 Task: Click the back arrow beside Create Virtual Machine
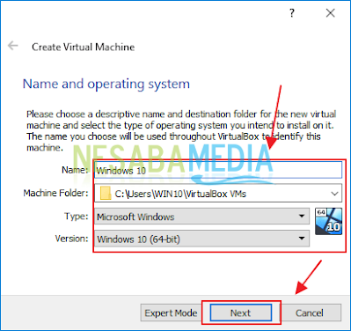coord(13,46)
